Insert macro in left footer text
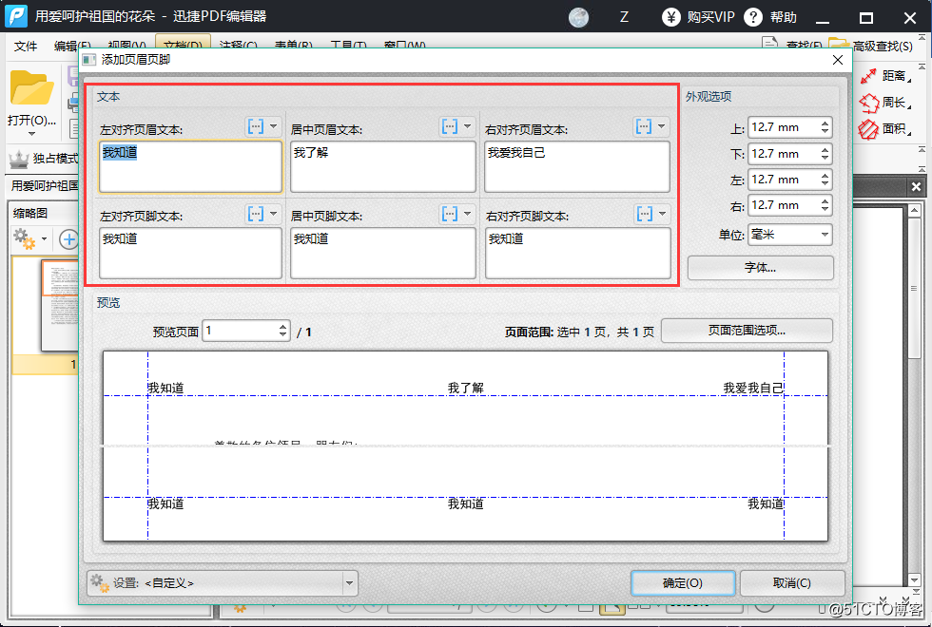 coord(256,214)
